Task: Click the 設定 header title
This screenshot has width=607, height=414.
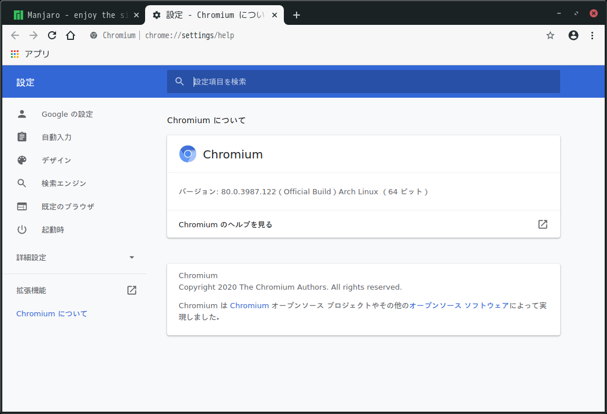Action: click(x=25, y=82)
